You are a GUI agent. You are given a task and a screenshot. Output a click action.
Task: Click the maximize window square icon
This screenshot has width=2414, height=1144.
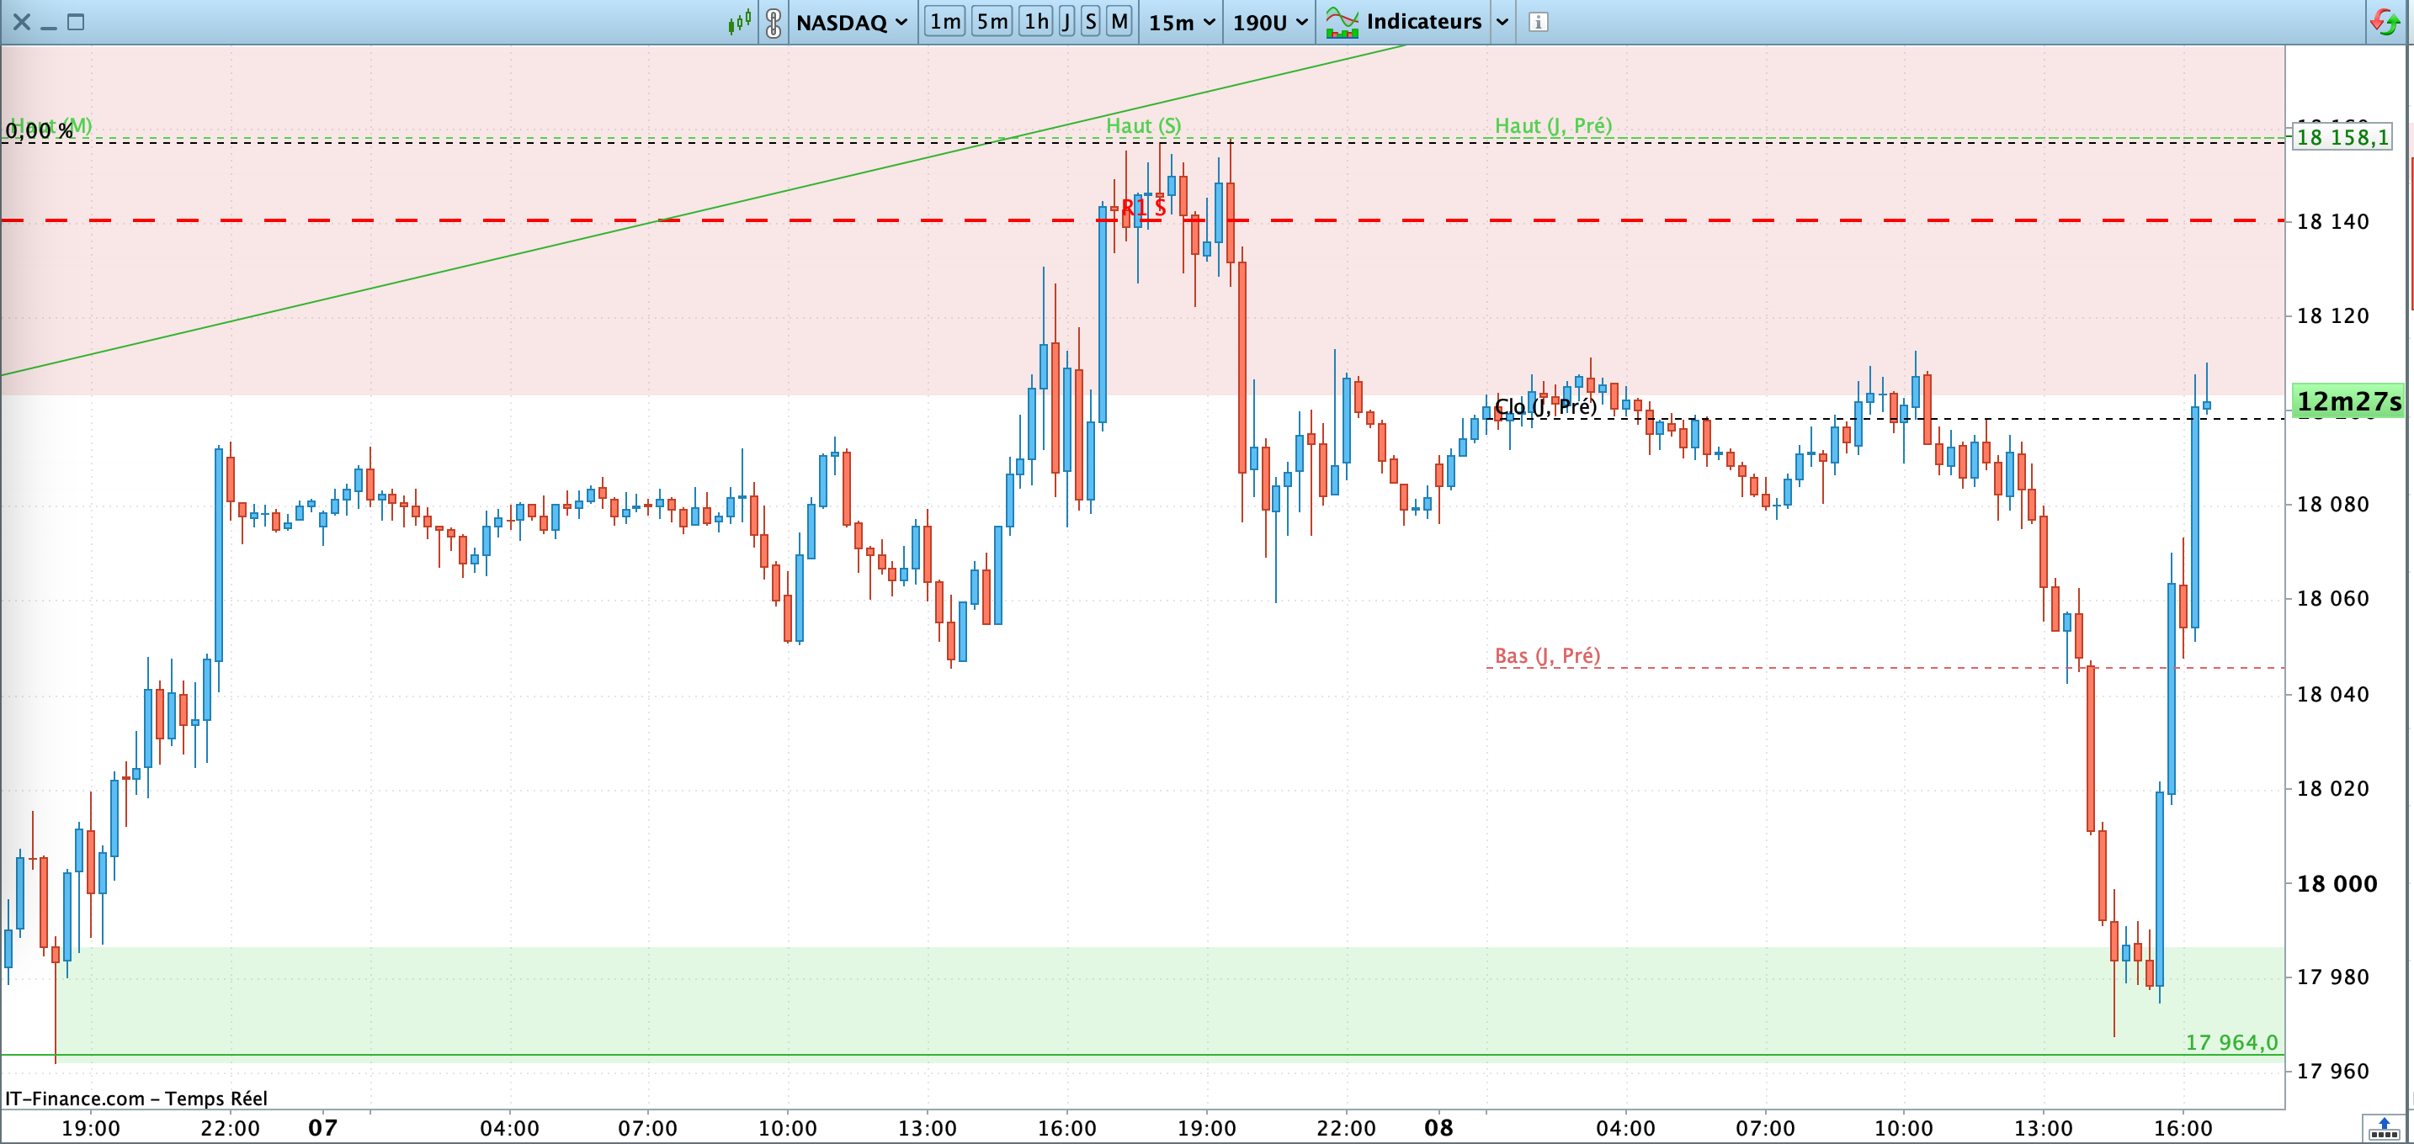coord(76,22)
